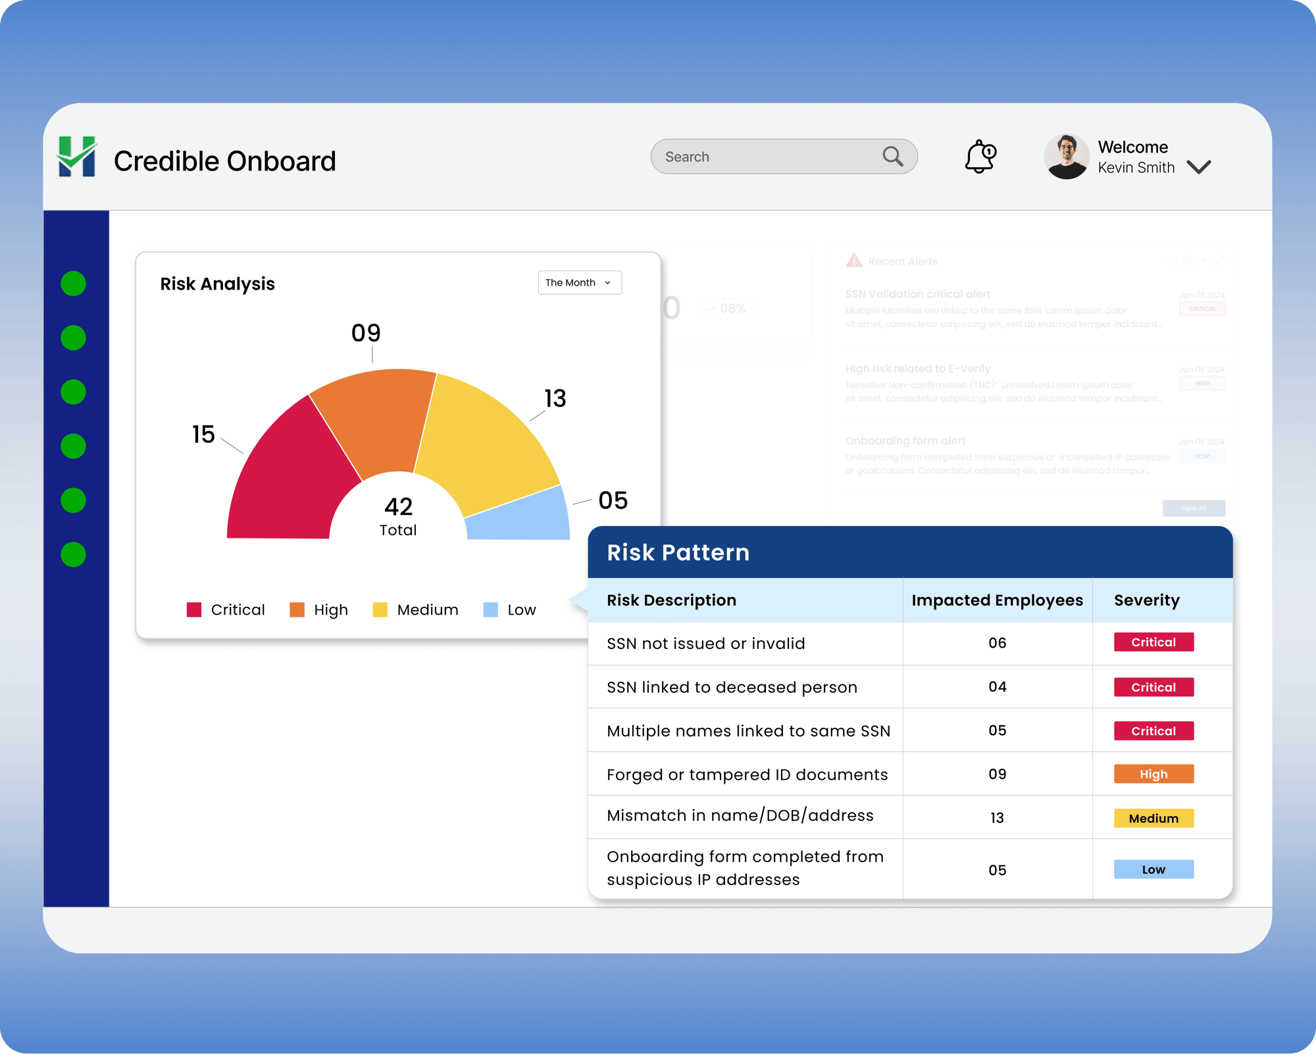Sort by Impacted Employees column header

pyautogui.click(x=997, y=600)
